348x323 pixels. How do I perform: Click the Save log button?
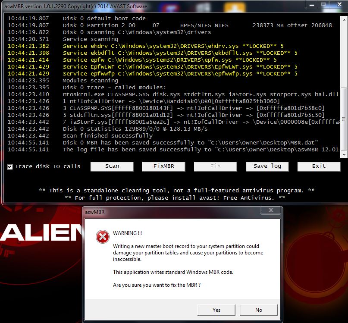(x=267, y=166)
